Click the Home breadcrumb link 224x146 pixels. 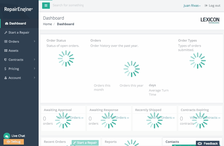[47, 24]
